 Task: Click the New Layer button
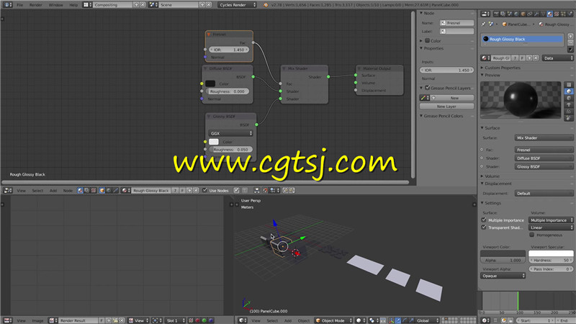point(446,106)
